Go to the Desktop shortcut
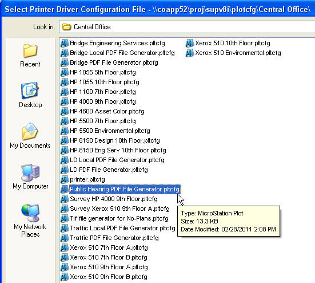 tap(30, 95)
